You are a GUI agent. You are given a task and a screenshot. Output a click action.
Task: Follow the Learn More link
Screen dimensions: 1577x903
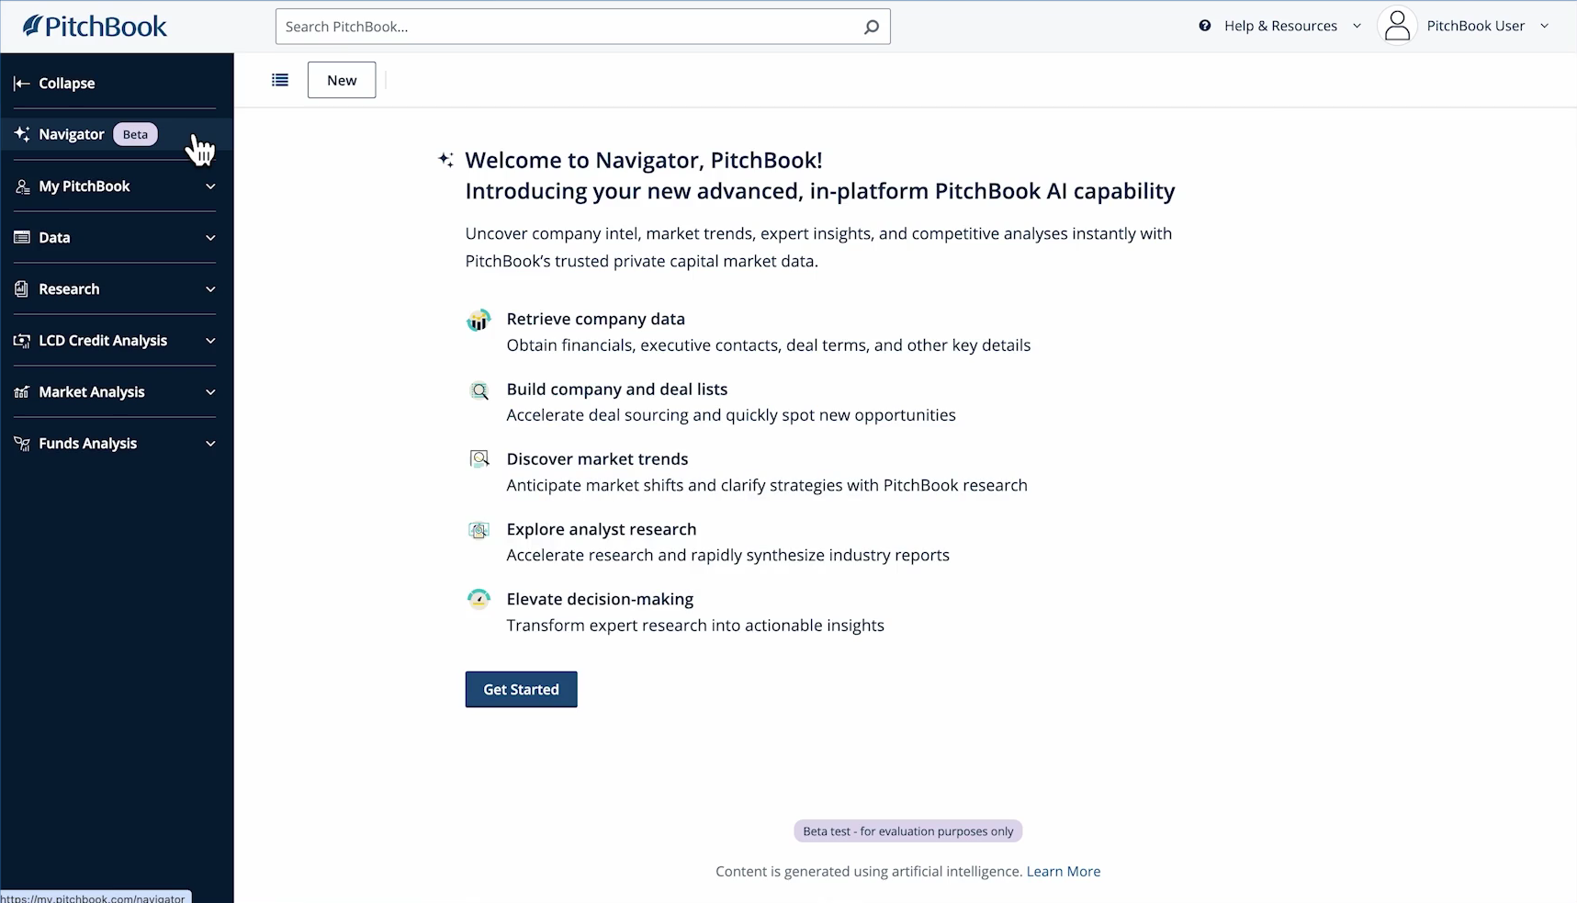pos(1064,872)
